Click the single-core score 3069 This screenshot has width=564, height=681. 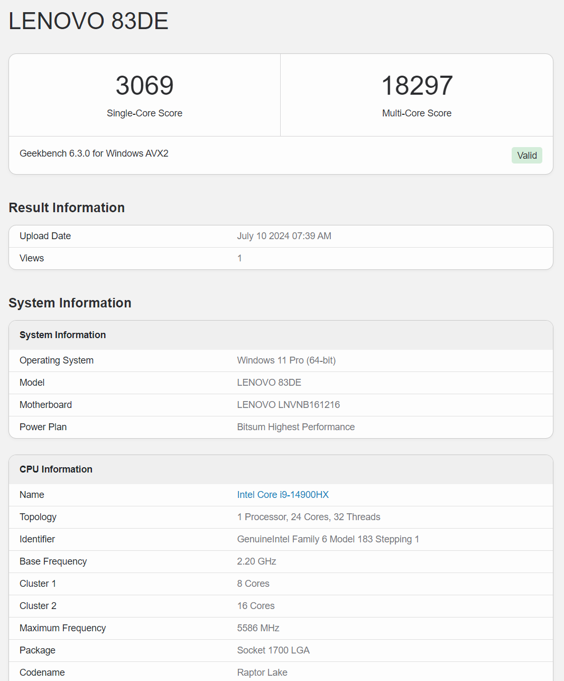click(144, 85)
